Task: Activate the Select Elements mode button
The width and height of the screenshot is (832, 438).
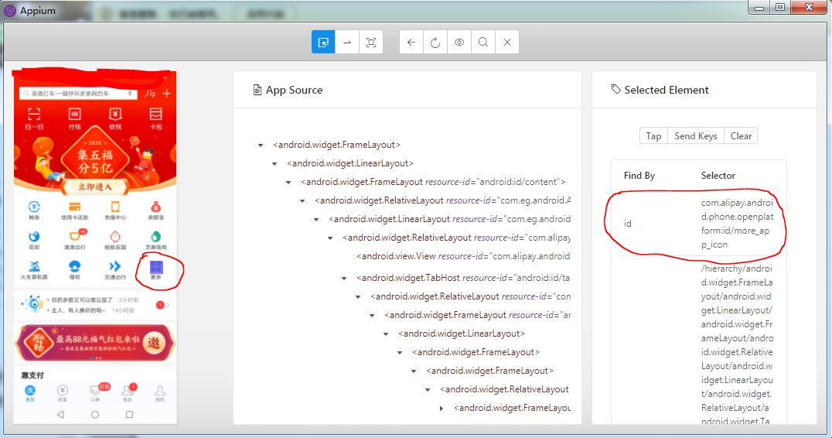Action: [x=323, y=42]
